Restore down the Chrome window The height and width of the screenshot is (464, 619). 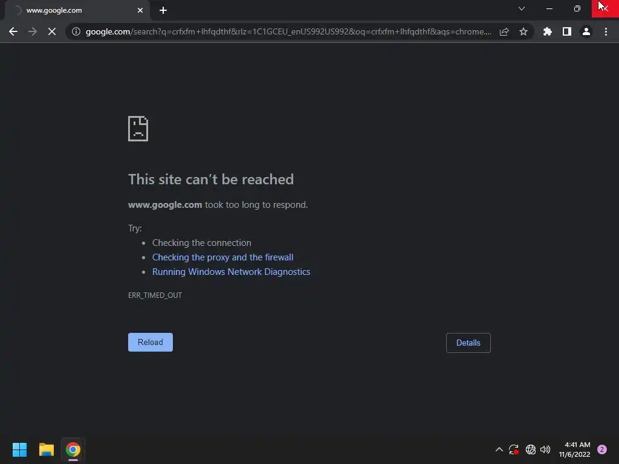click(x=577, y=8)
